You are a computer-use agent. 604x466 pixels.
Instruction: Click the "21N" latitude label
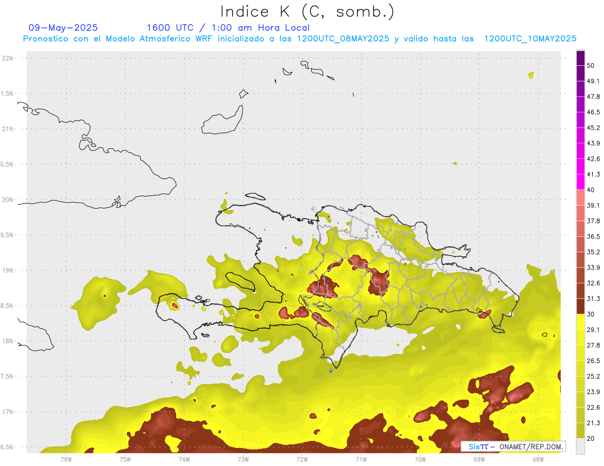click(x=8, y=129)
